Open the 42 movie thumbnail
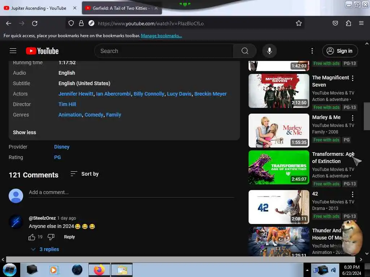The image size is (370, 277). tap(279, 207)
